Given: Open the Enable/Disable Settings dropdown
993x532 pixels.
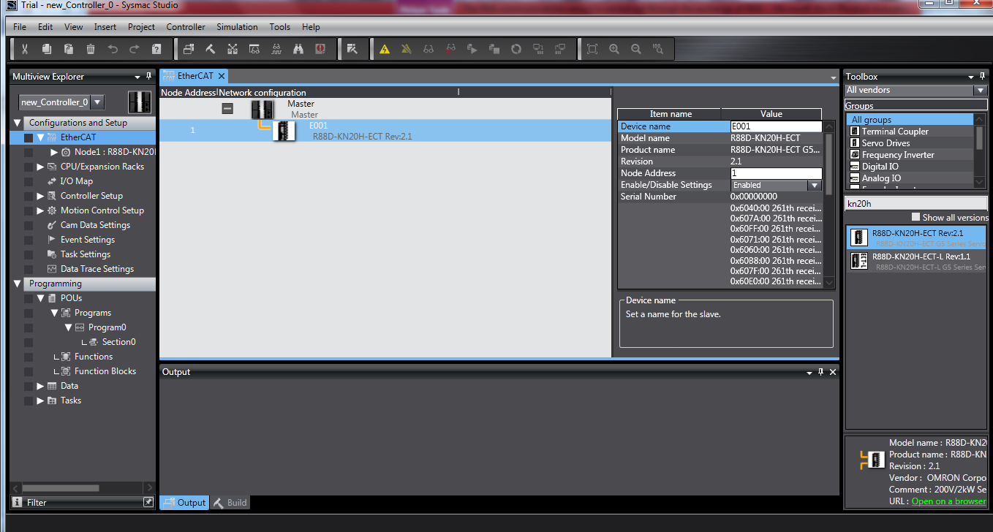Looking at the screenshot, I should tap(814, 186).
